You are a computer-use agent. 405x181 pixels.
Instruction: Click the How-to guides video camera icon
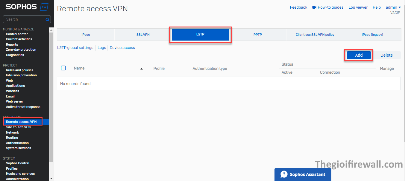click(x=314, y=7)
